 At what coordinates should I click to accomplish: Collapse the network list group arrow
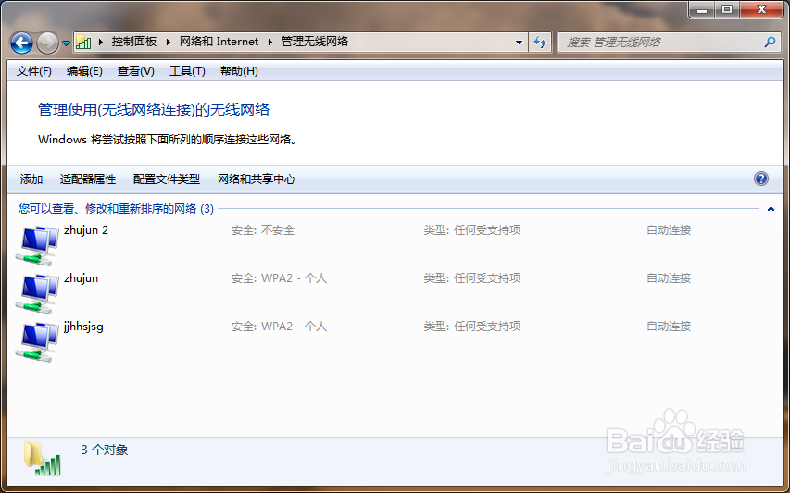[x=771, y=209]
